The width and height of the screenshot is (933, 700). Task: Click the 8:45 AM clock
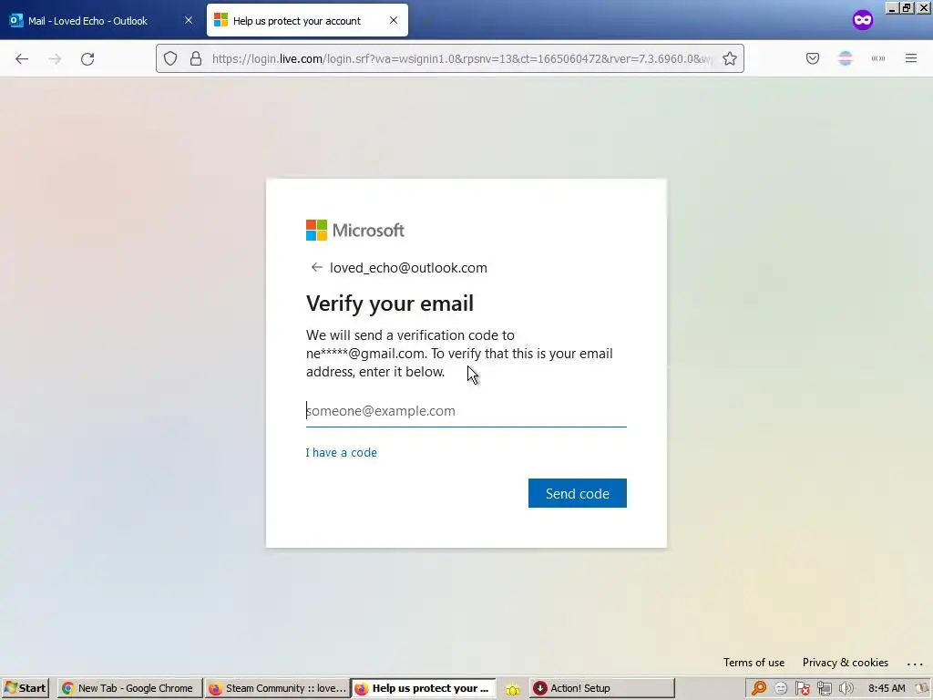(887, 688)
